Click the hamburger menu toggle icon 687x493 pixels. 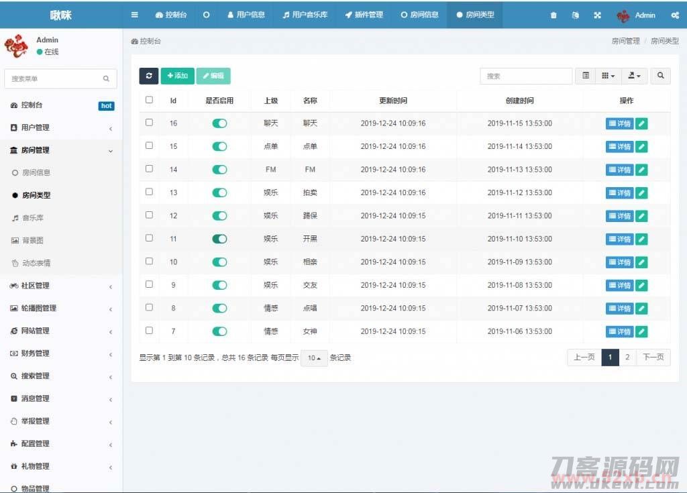pos(135,15)
